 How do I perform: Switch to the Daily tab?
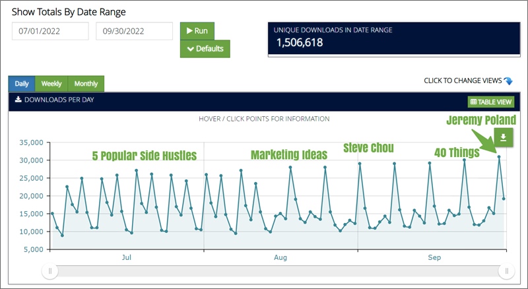click(22, 84)
